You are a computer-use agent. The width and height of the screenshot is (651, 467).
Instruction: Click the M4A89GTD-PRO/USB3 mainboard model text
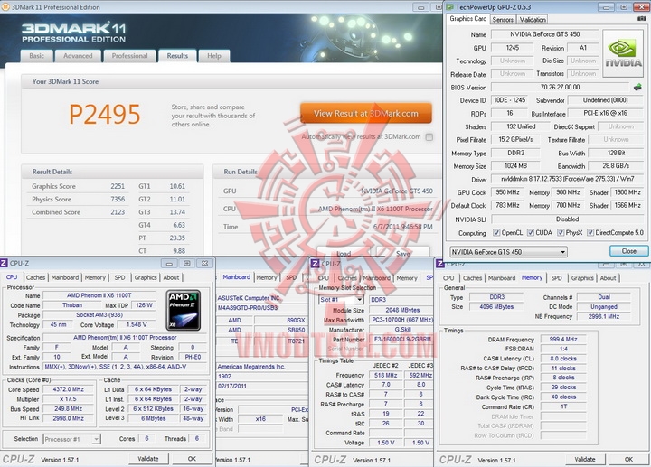point(248,308)
